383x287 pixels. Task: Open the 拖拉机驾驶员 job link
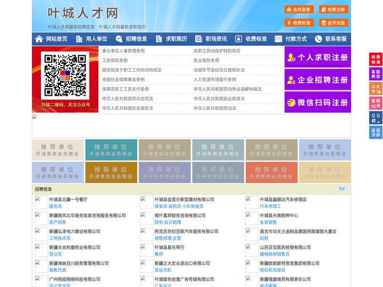272,270
